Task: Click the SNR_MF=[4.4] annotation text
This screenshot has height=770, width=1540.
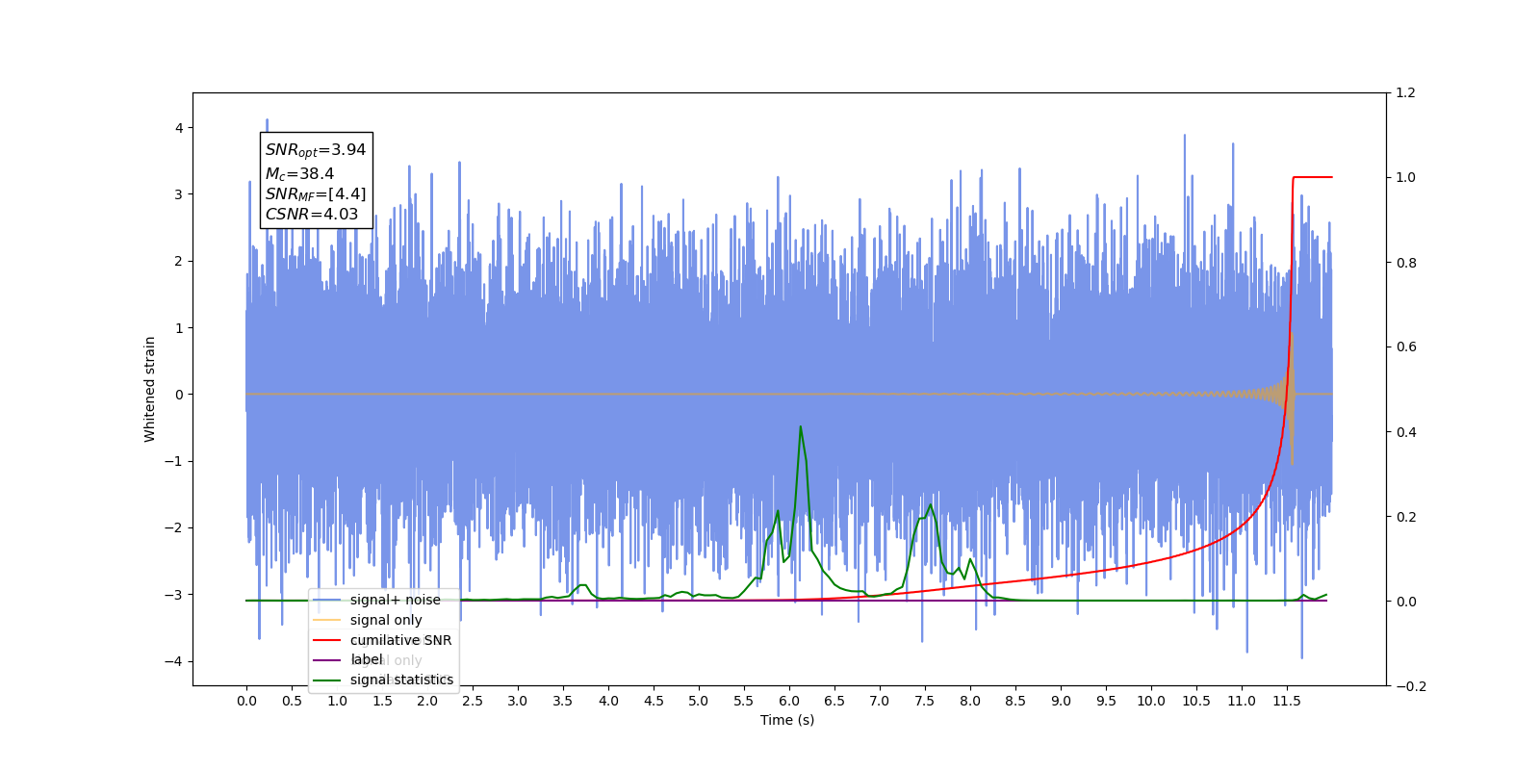Action: pyautogui.click(x=316, y=194)
